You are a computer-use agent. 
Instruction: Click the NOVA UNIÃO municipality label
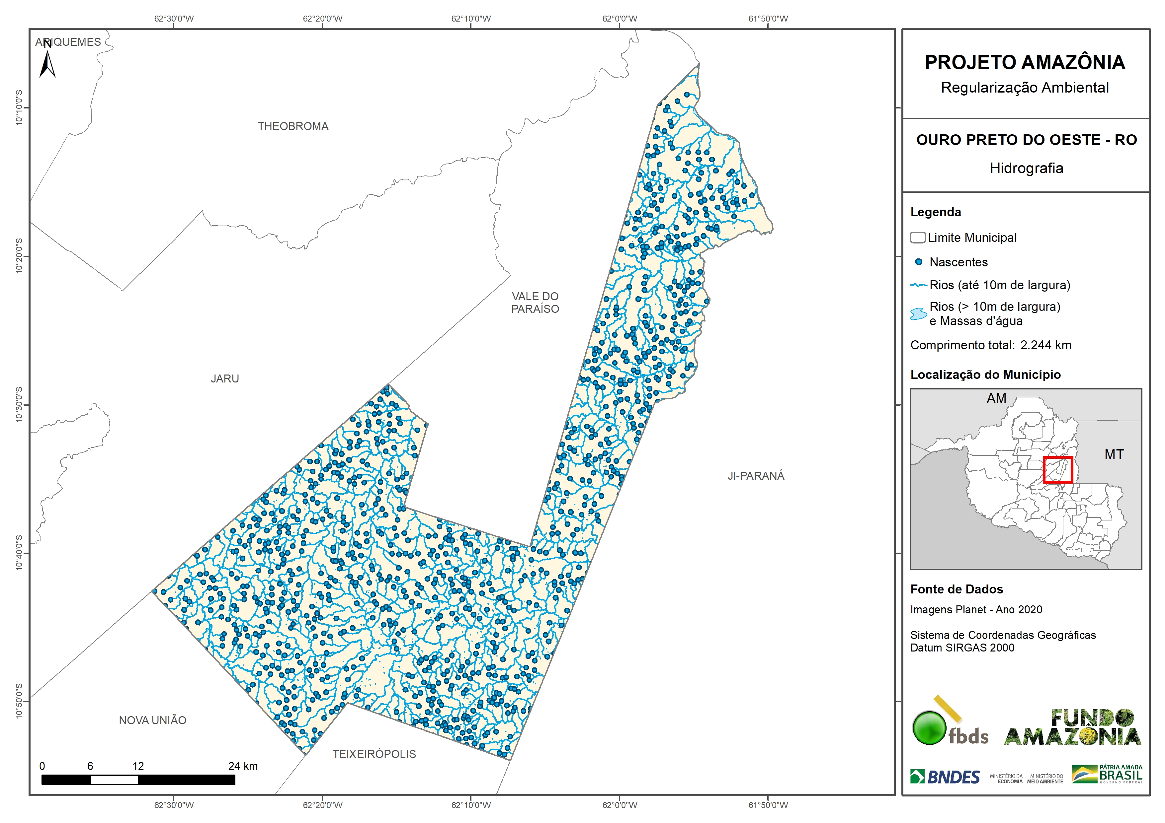(x=152, y=720)
